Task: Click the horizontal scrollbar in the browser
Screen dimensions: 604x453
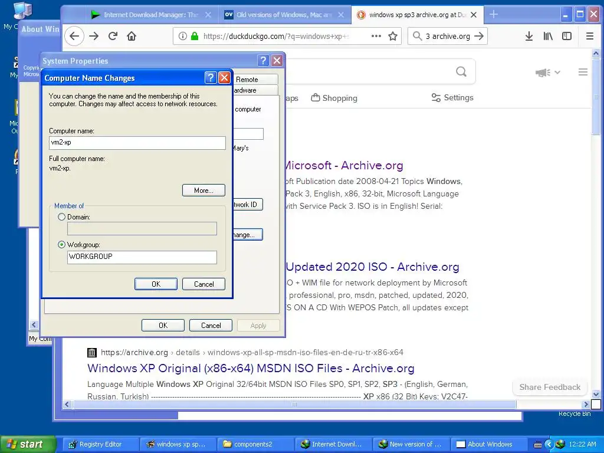Action: click(294, 405)
